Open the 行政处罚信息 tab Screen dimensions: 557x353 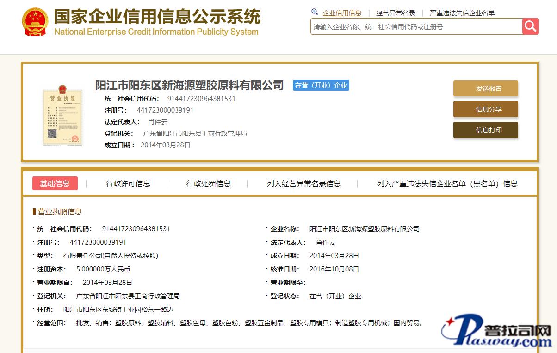pyautogui.click(x=209, y=183)
